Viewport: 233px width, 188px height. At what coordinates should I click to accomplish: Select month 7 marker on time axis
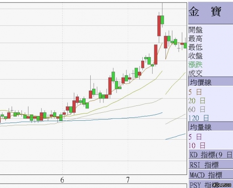click(x=128, y=180)
